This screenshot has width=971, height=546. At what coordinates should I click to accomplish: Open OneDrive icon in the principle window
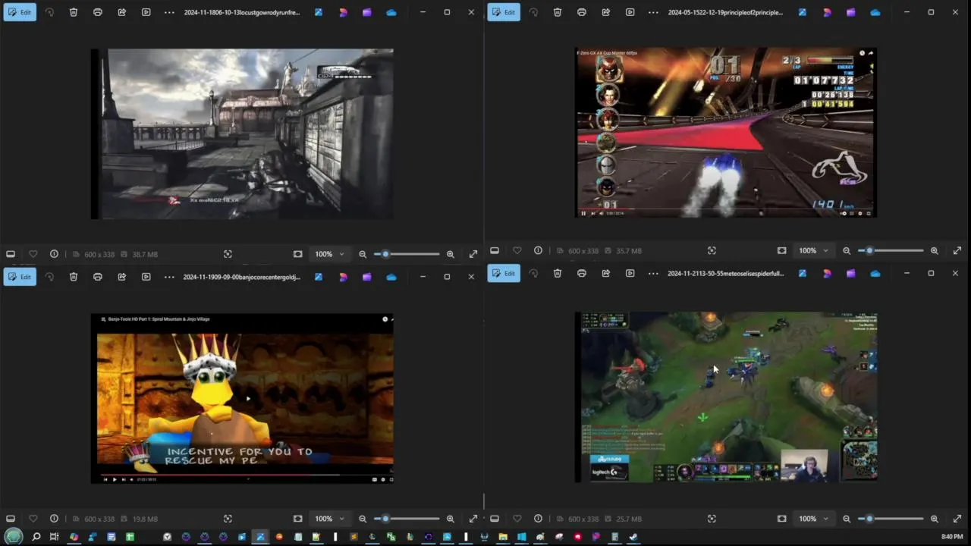coord(875,12)
